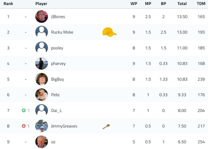Click Pete's avatar photo

(42, 95)
